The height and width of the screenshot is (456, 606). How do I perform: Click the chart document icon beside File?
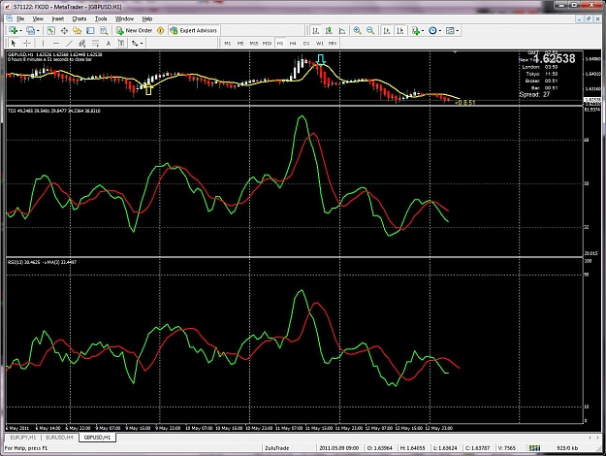coord(10,18)
